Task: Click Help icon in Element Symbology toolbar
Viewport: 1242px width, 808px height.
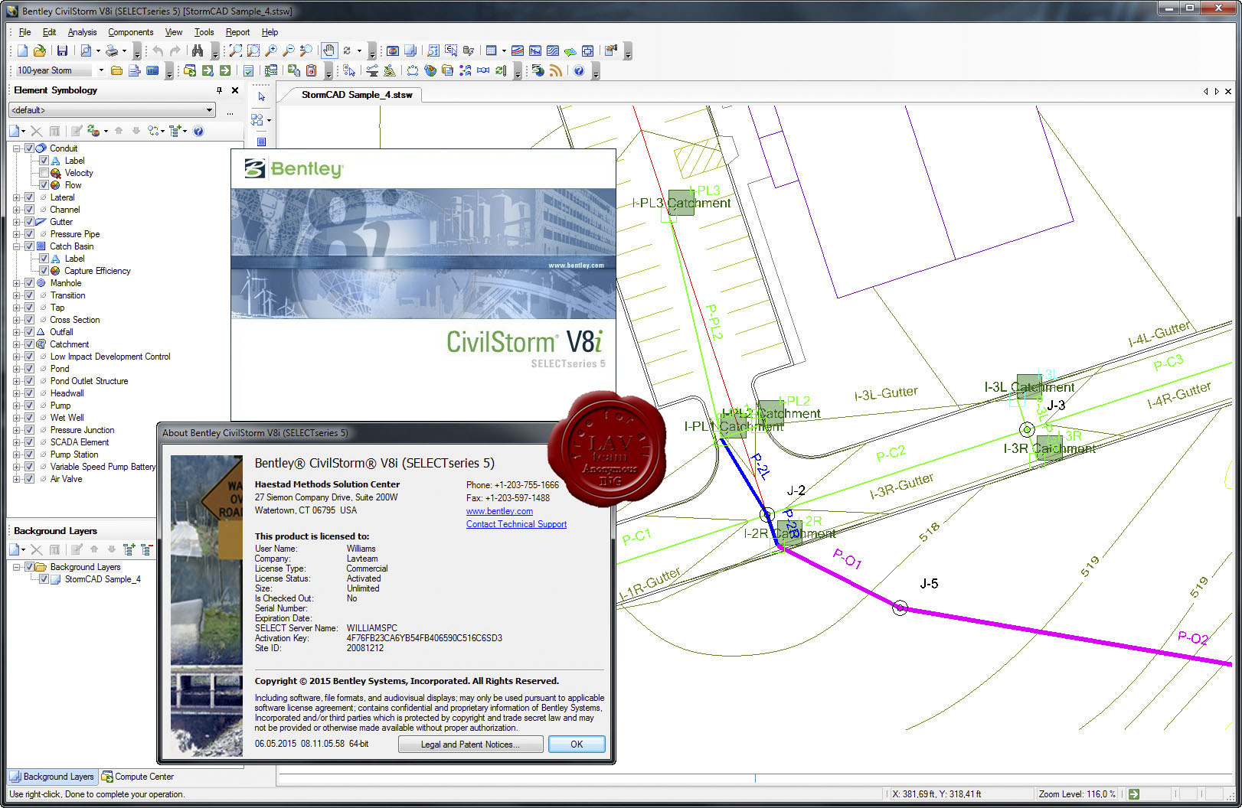Action: point(198,131)
